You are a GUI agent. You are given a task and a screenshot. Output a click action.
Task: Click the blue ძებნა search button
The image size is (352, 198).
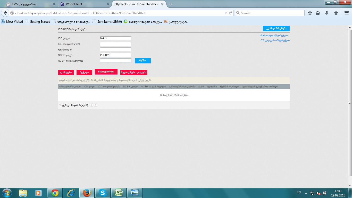click(x=143, y=61)
